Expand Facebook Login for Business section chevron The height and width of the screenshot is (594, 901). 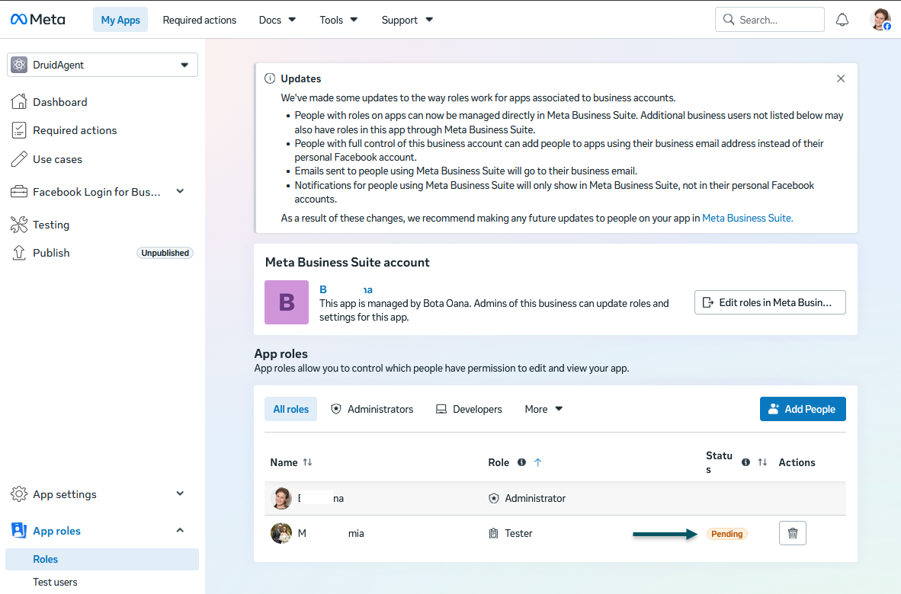180,191
